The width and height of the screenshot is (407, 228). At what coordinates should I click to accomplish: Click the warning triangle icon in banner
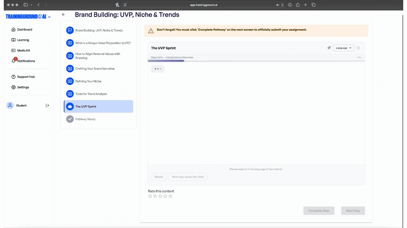[x=151, y=31]
